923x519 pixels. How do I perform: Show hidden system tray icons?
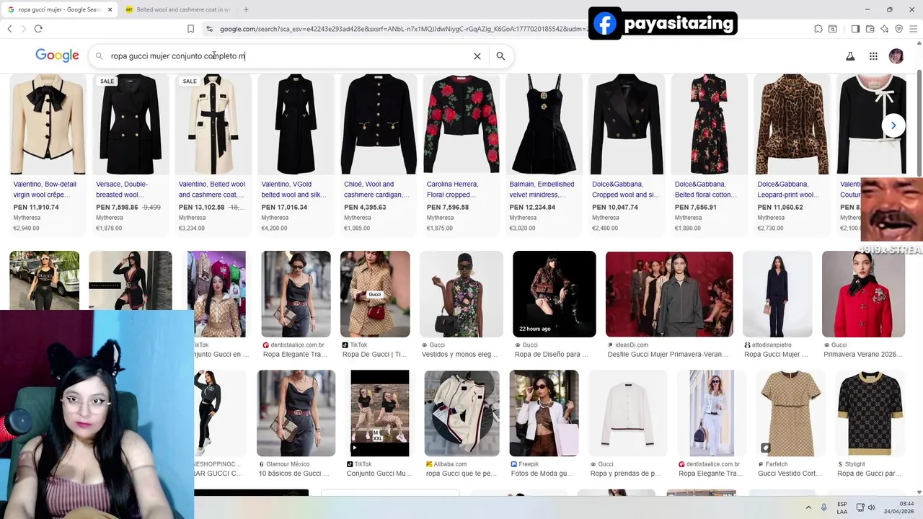pyautogui.click(x=808, y=507)
